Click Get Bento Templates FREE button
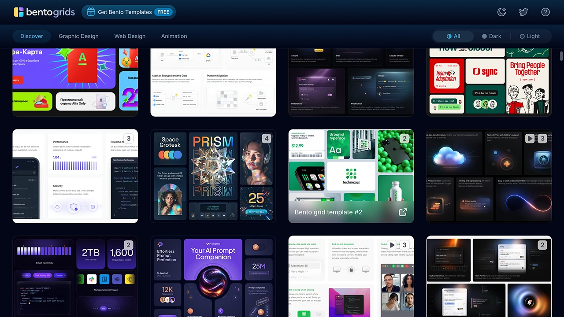This screenshot has width=564, height=317. point(129,12)
